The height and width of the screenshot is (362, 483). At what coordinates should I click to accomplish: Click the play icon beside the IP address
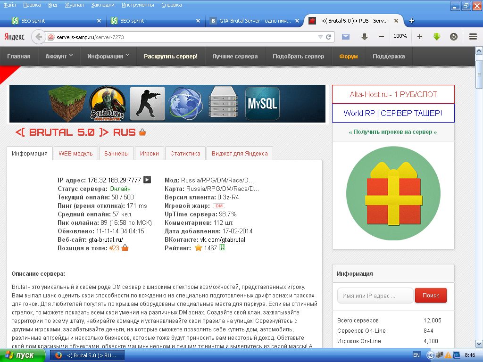click(x=147, y=180)
